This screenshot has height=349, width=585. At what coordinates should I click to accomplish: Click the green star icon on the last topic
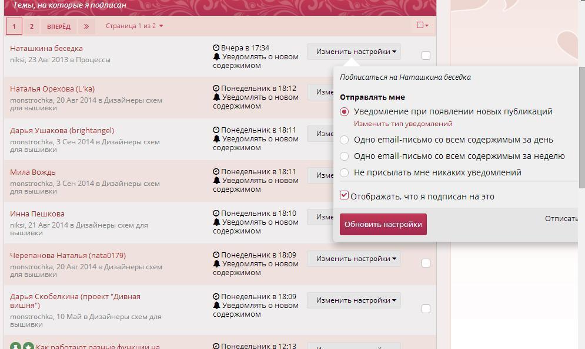pos(28,347)
